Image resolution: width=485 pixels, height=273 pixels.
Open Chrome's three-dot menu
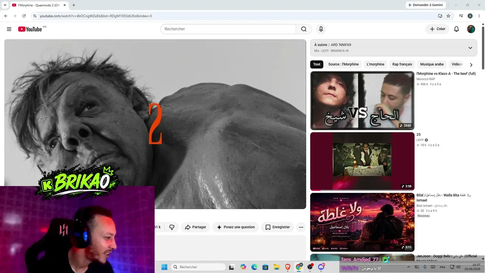pyautogui.click(x=479, y=16)
